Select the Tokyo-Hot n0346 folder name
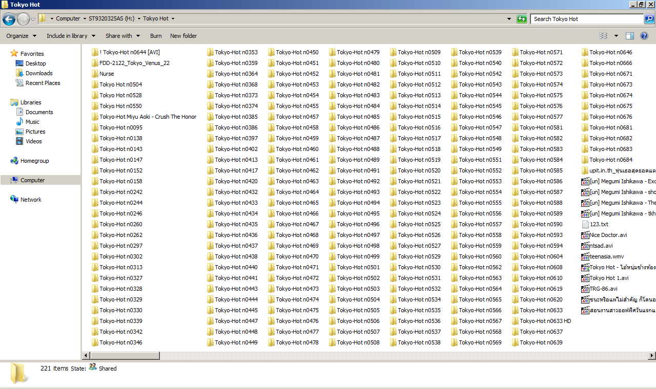 (121, 342)
